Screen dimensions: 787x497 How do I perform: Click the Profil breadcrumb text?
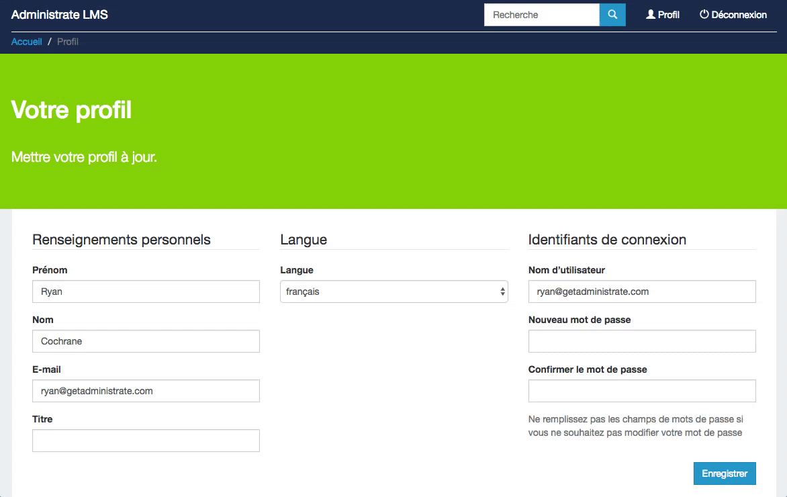68,42
